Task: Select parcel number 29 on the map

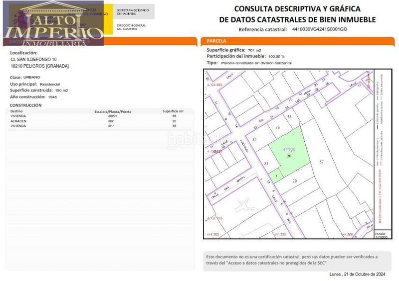Action: 294,181
